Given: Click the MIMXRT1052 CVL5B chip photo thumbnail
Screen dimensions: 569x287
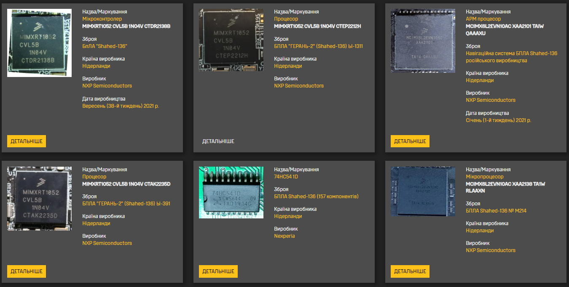Looking at the screenshot, I should pos(39,42).
